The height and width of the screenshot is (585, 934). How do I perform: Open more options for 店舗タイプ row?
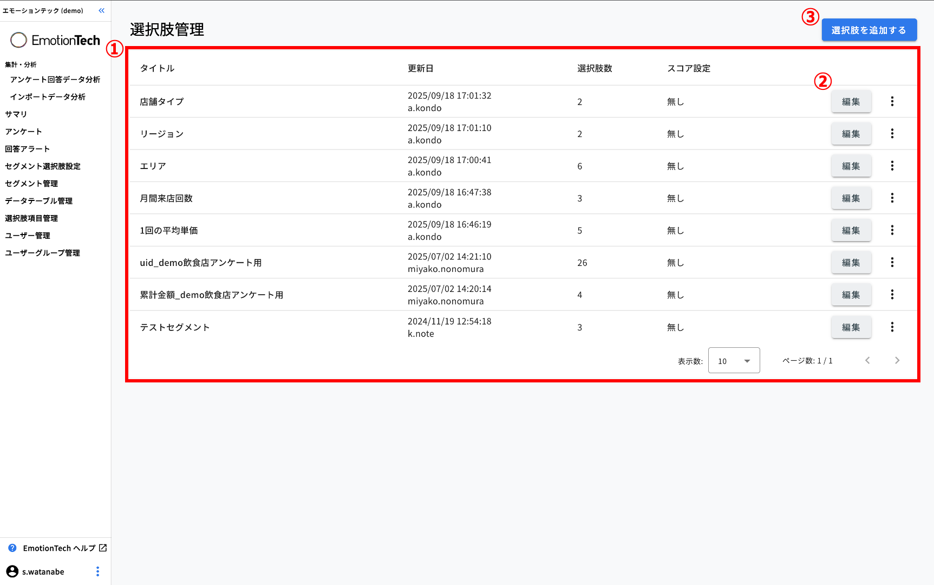pos(892,101)
